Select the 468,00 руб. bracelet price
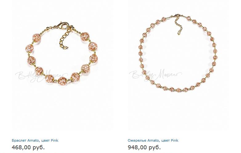 pyautogui.click(x=28, y=147)
